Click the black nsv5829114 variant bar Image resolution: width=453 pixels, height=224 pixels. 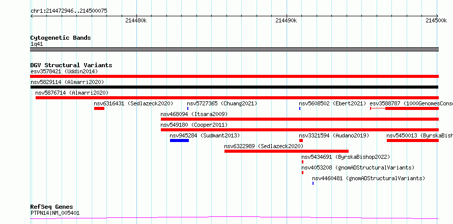tap(234, 87)
